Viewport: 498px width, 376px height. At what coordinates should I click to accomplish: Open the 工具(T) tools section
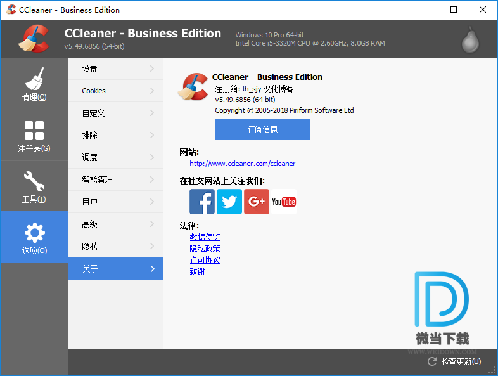pyautogui.click(x=34, y=186)
